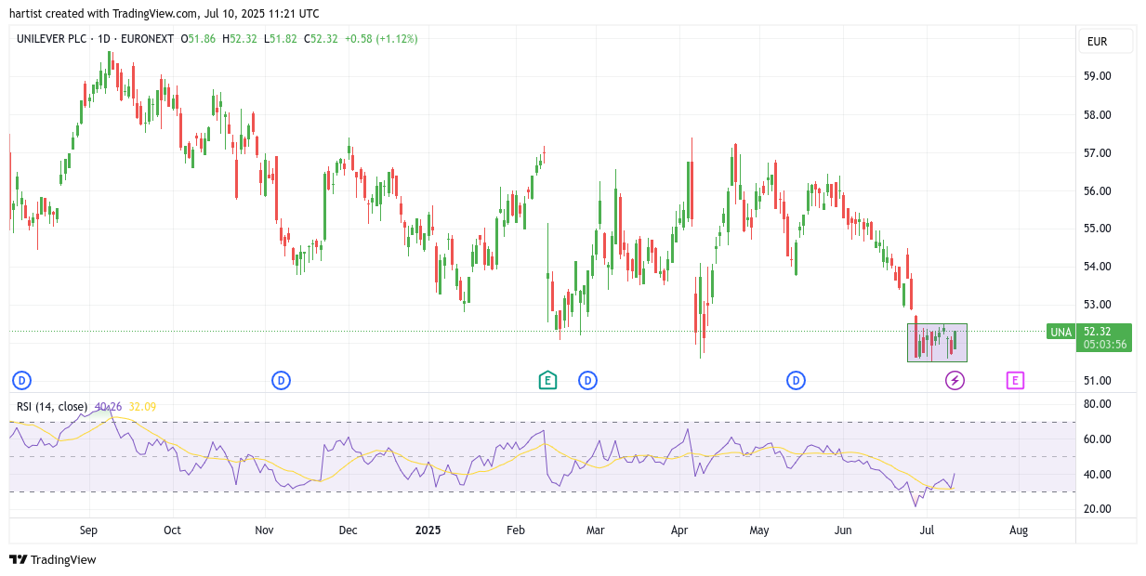This screenshot has width=1146, height=576.
Task: Click the 20.00 RSI axis label
Action: 1098,509
